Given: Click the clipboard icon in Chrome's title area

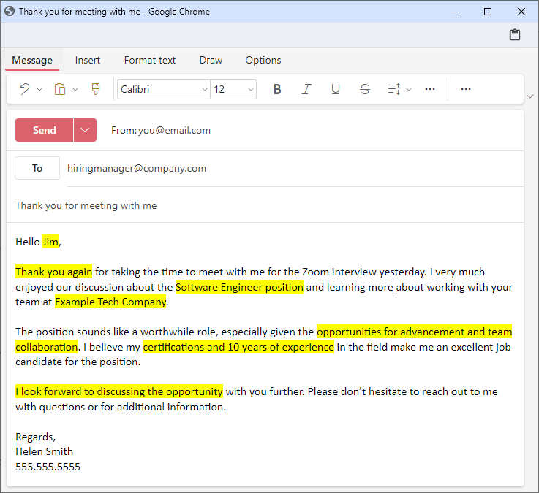Looking at the screenshot, I should [515, 35].
